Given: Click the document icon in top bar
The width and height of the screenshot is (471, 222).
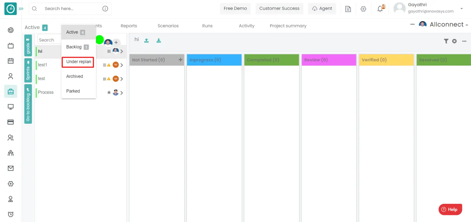Looking at the screenshot, I should coord(348,9).
